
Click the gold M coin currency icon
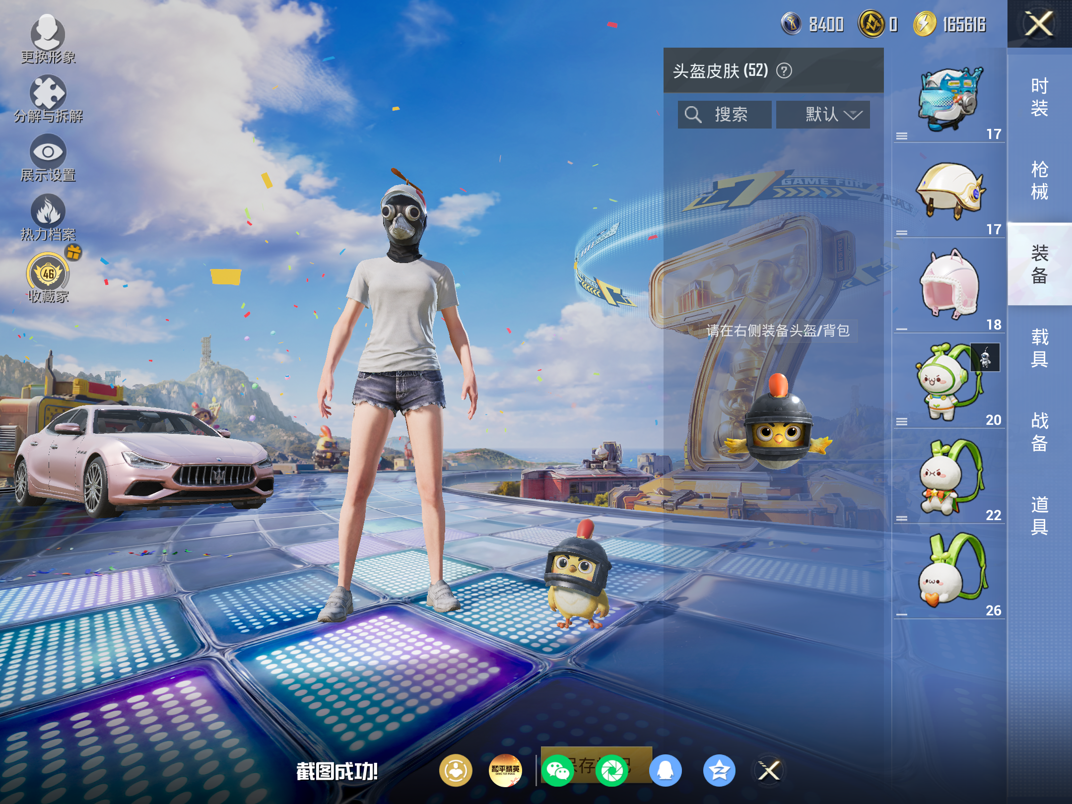[x=871, y=23]
